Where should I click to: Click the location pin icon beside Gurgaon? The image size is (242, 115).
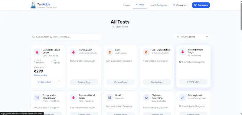click(174, 5)
